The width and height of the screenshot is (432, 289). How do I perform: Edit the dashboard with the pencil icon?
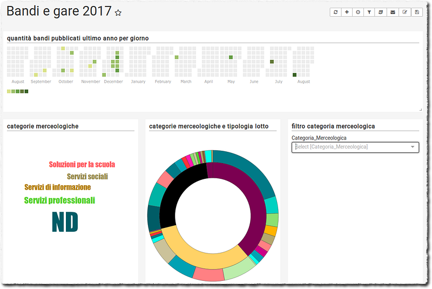[404, 12]
